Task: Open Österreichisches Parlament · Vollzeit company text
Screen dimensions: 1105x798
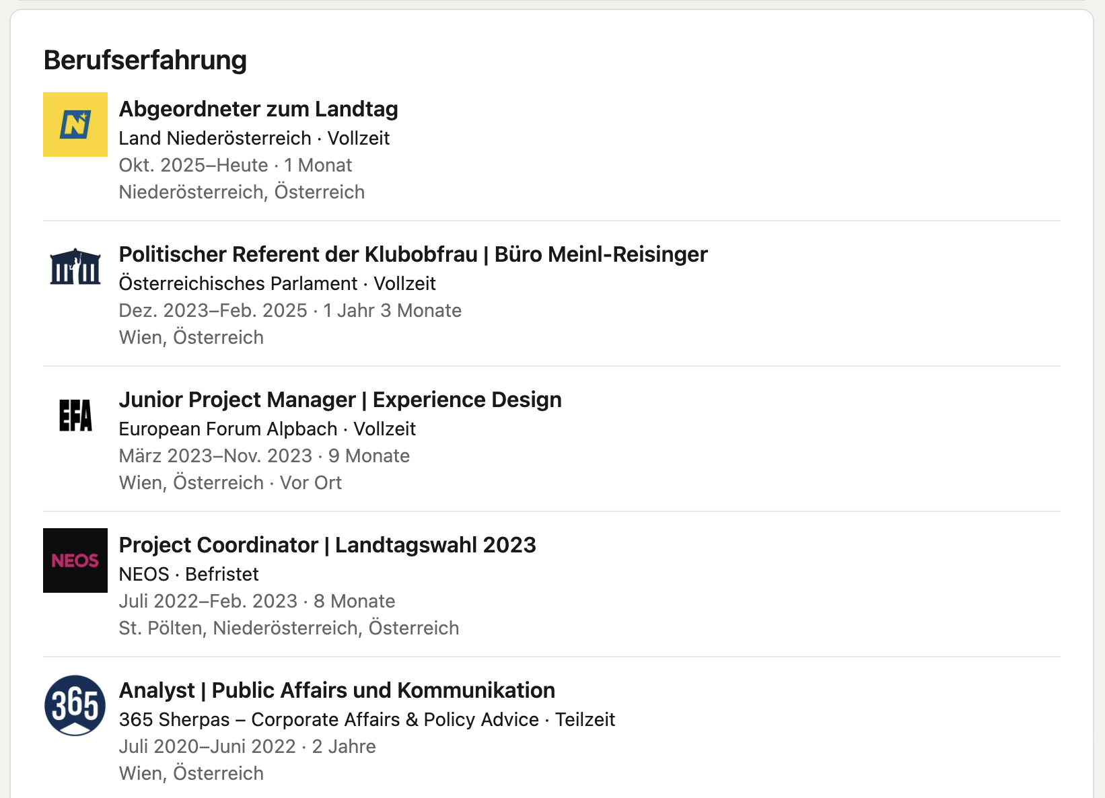Action: pyautogui.click(x=277, y=283)
